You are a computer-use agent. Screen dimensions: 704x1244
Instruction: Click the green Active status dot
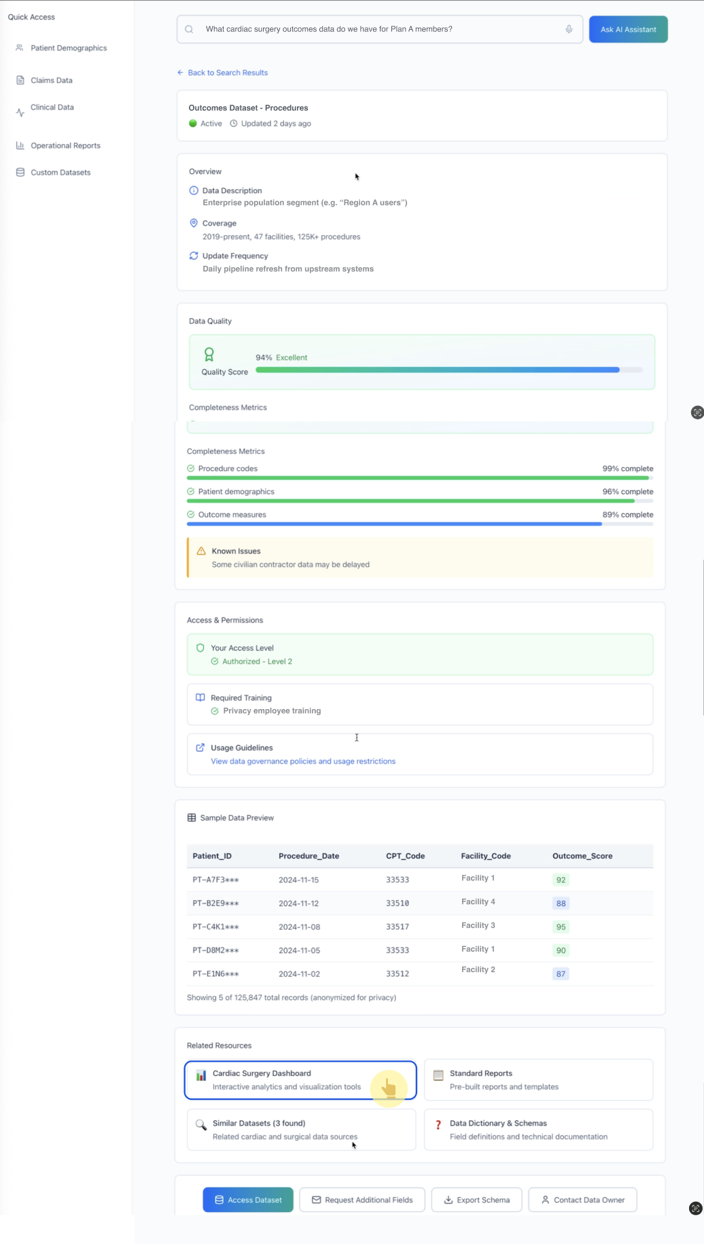193,124
